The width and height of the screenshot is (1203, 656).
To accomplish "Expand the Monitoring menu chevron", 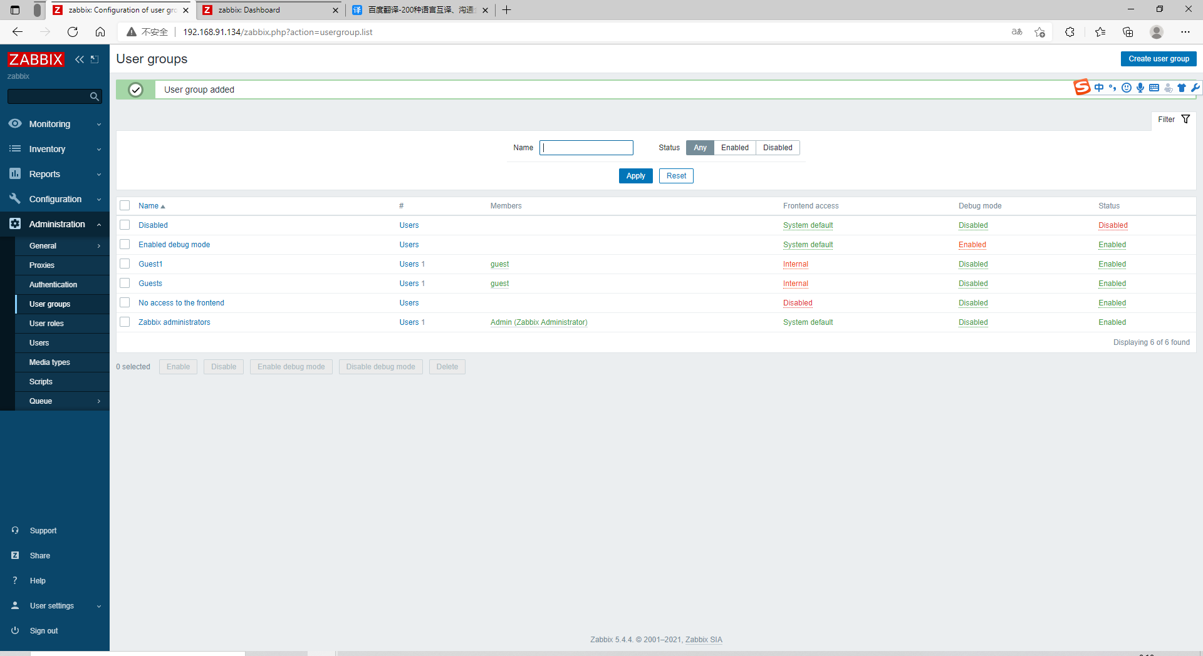I will (x=99, y=124).
